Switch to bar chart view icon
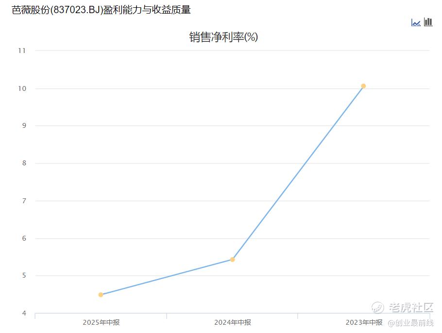Image resolution: width=442 pixels, height=333 pixels. (428, 22)
